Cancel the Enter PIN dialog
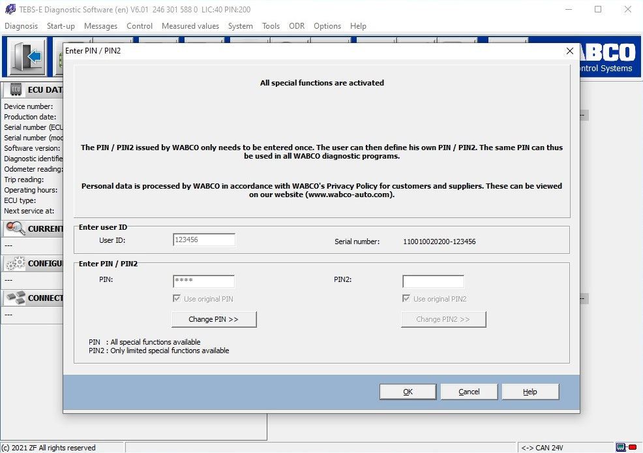 (x=469, y=392)
